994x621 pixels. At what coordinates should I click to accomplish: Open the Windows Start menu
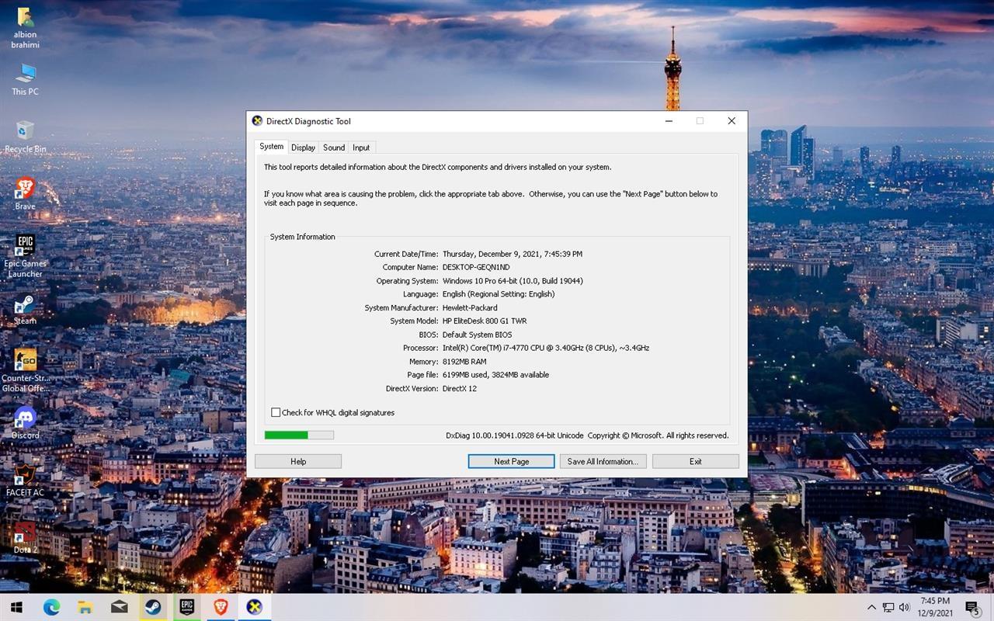click(16, 607)
